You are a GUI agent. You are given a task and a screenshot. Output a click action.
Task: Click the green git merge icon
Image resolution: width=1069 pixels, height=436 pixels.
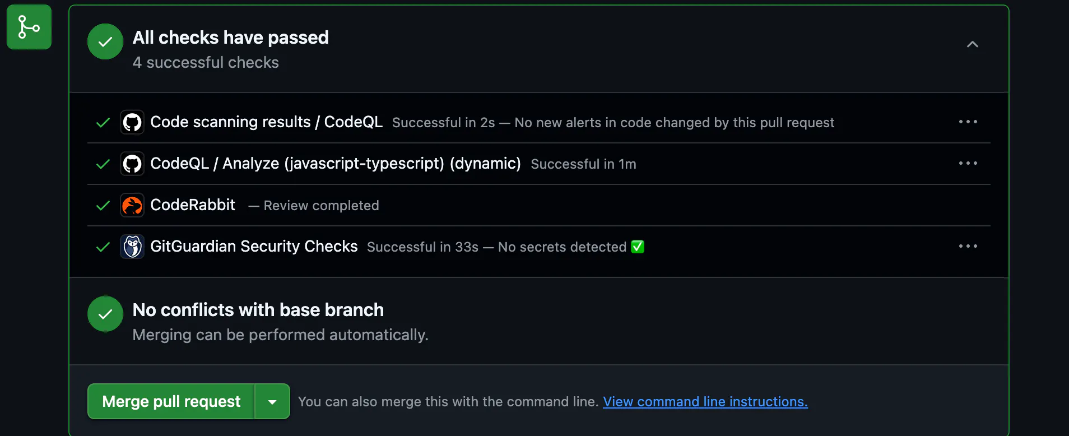[x=29, y=27]
